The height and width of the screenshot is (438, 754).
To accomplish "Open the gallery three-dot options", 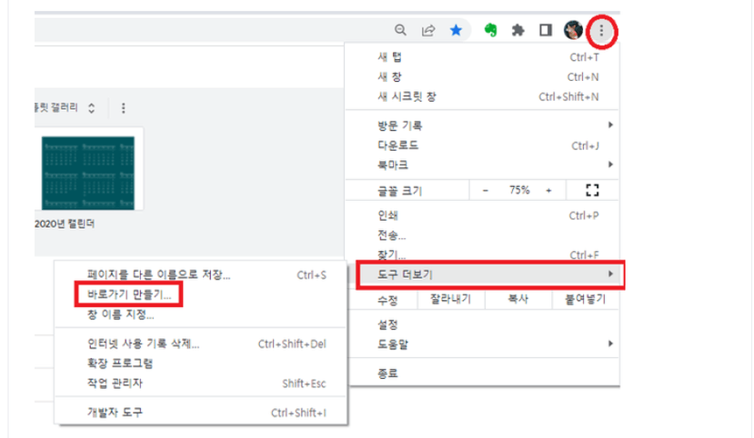I will pyautogui.click(x=124, y=108).
